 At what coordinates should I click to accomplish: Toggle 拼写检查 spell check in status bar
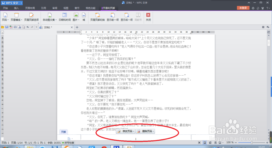tap(68, 143)
